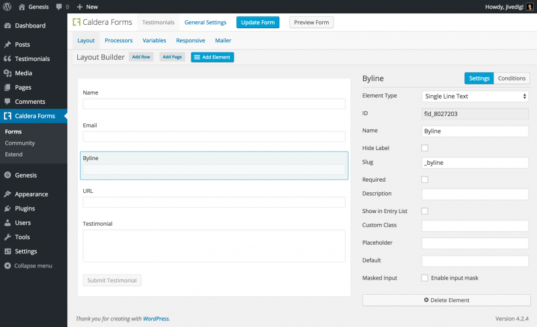Image resolution: width=537 pixels, height=327 pixels.
Task: Click the Caldera Forms sidebar icon
Action: coord(7,116)
